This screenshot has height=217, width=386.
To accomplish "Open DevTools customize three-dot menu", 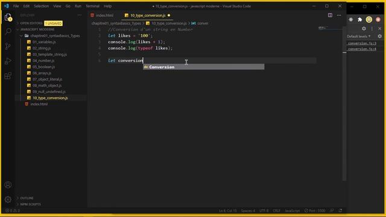I will [x=372, y=28].
